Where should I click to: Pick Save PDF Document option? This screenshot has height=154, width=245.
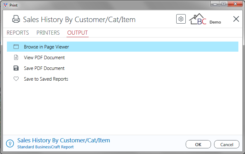coord(44,68)
